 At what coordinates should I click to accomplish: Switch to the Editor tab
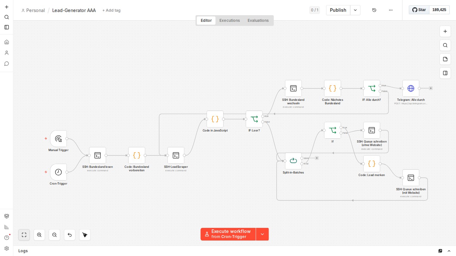point(206,21)
